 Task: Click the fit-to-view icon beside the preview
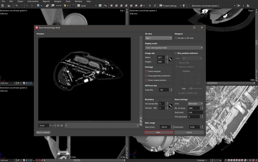[x=141, y=118]
